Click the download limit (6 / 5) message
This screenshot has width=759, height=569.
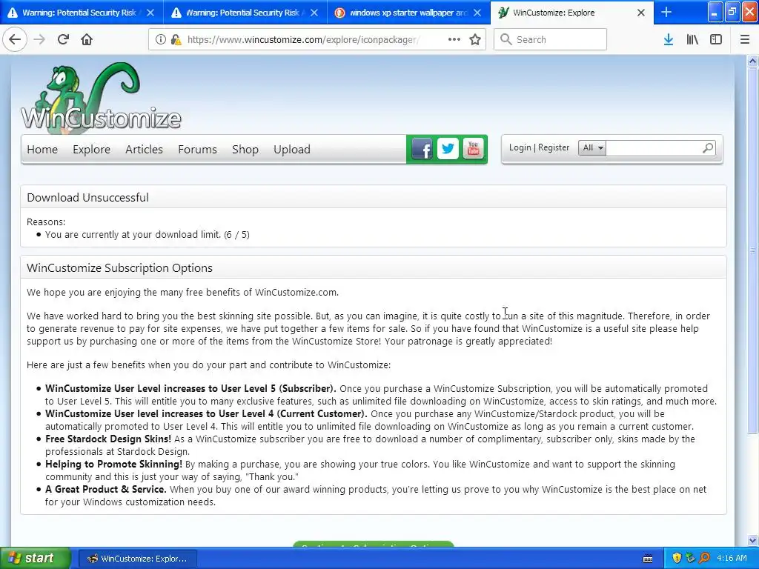coord(148,235)
